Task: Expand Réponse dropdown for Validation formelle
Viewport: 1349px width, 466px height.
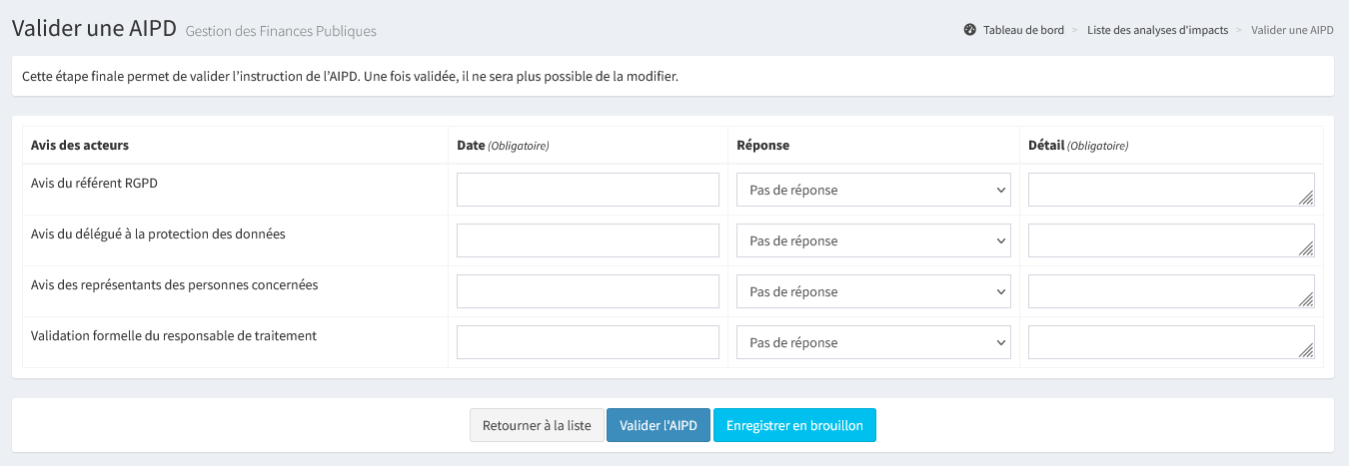Action: tap(873, 342)
